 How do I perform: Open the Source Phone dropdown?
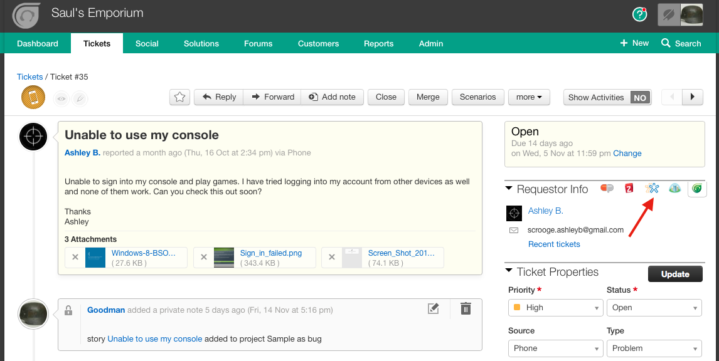(x=556, y=348)
